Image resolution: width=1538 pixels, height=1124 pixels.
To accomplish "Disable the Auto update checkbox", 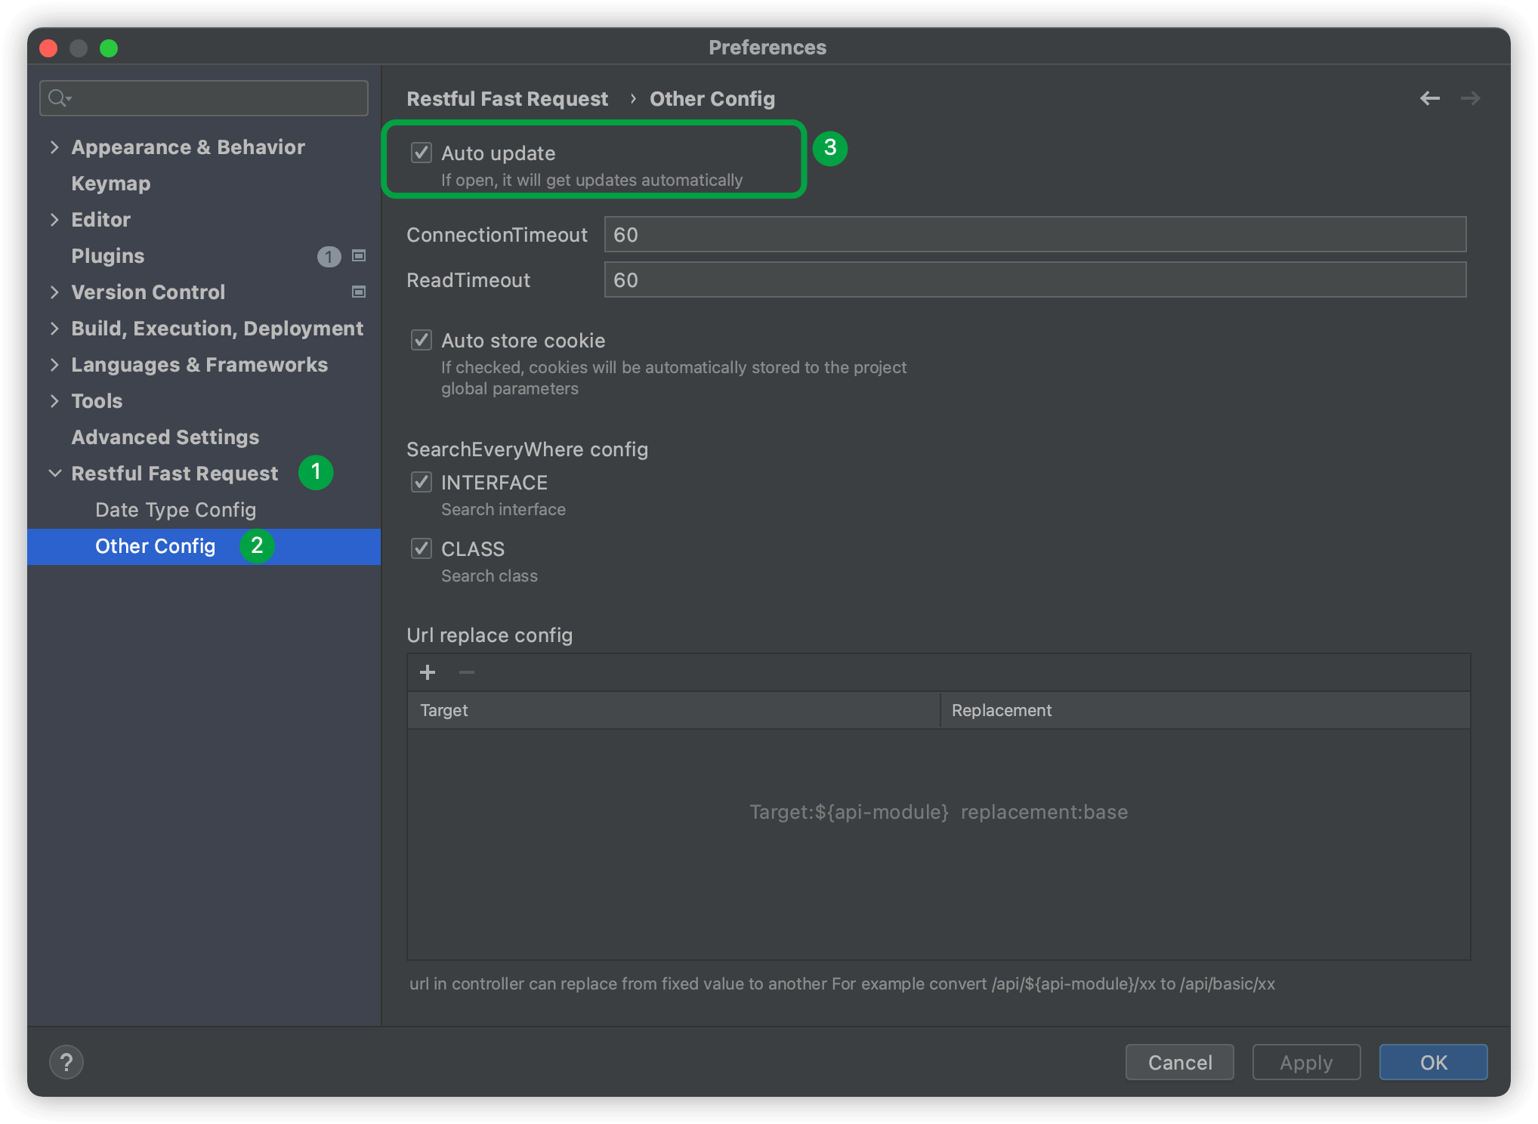I will tap(422, 153).
